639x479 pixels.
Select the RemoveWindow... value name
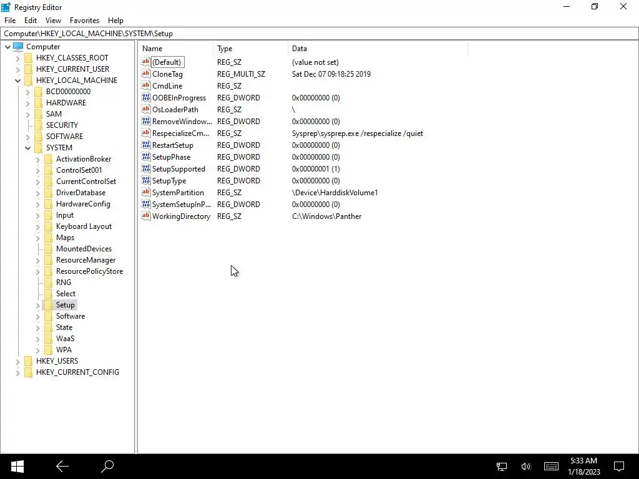[x=182, y=122]
